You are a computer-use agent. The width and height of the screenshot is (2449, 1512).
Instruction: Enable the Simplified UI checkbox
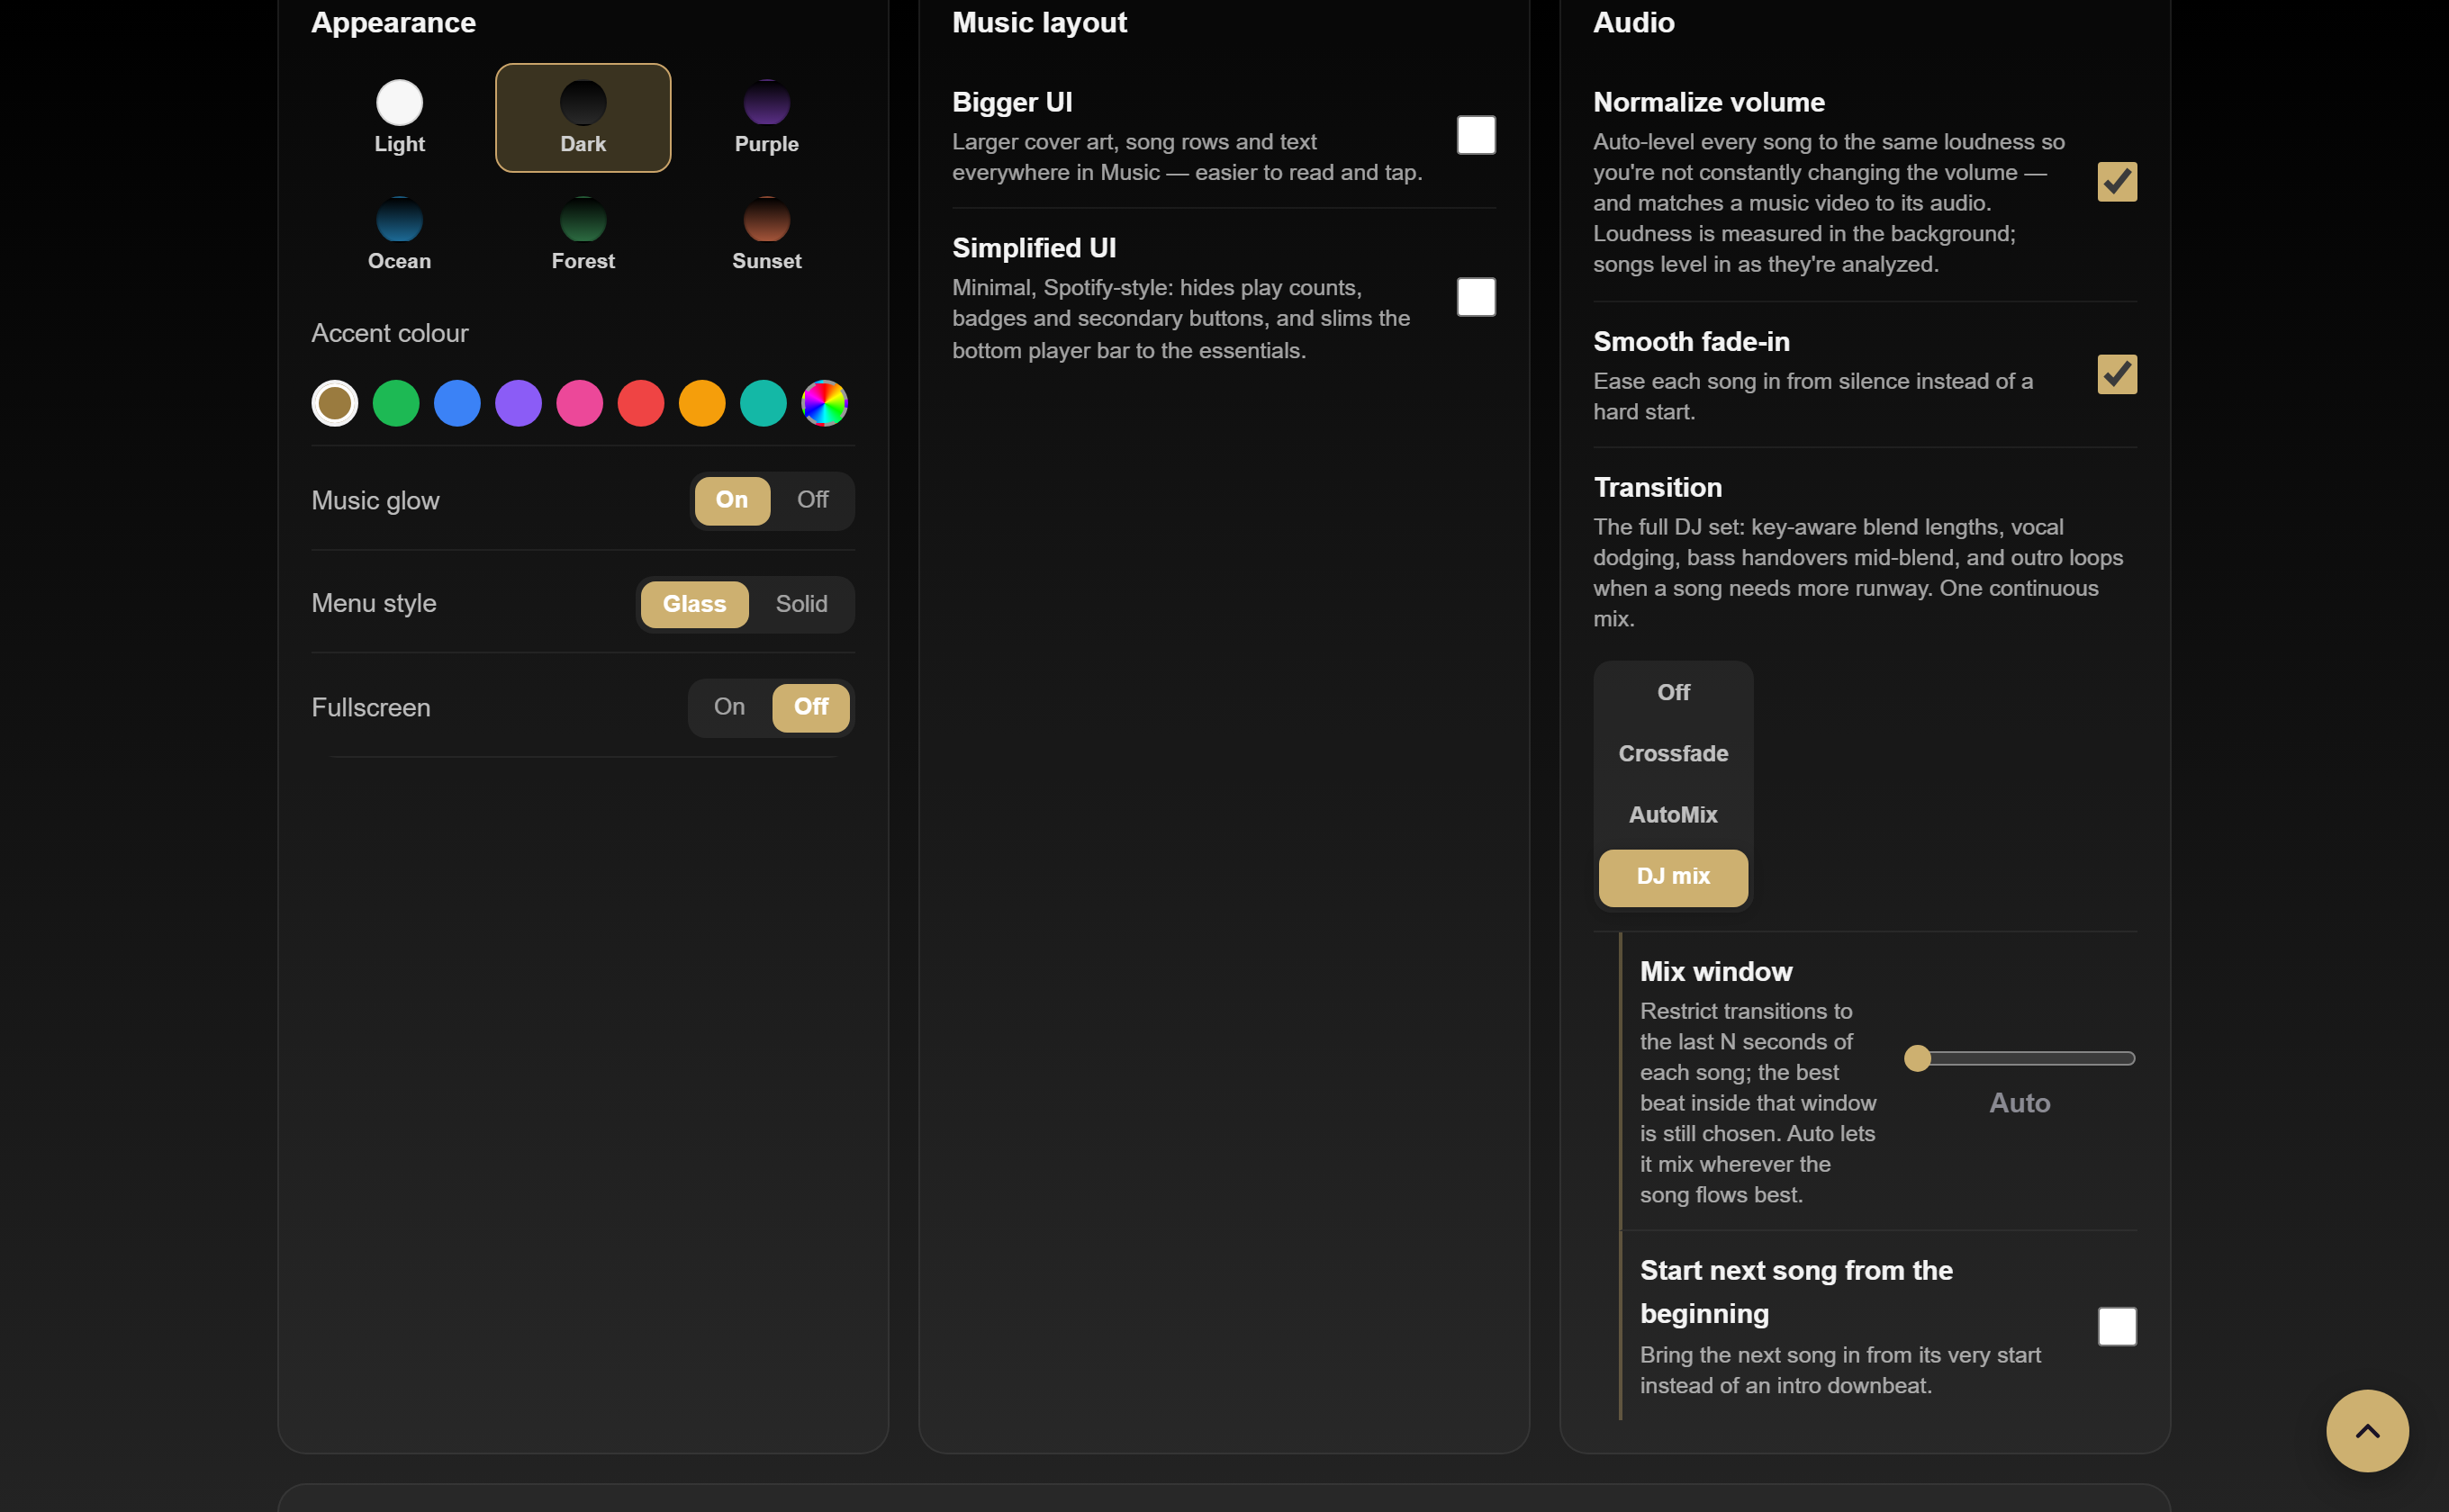(x=1476, y=297)
